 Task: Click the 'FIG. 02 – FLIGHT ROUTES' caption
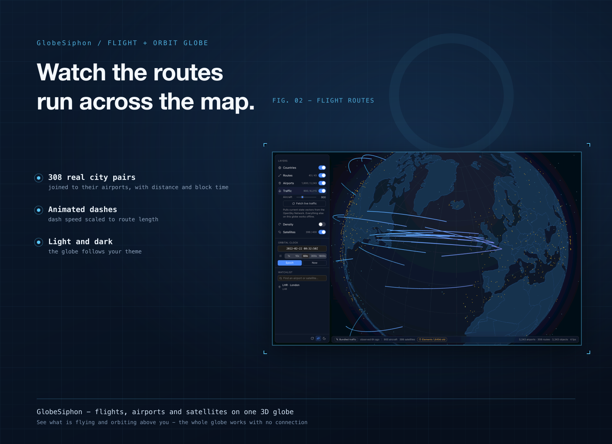[x=323, y=100]
